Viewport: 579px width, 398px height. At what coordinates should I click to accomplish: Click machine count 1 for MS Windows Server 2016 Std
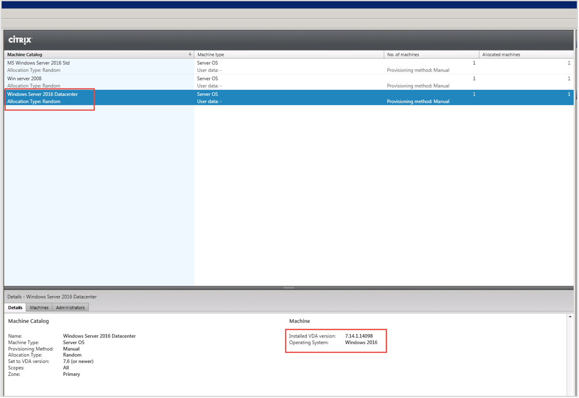474,63
